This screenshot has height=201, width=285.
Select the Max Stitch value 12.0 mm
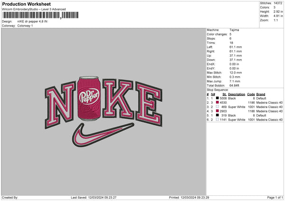tap(236, 73)
